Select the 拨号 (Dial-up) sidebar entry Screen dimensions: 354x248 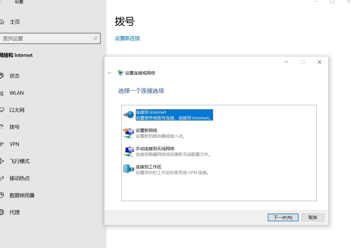[15, 127]
